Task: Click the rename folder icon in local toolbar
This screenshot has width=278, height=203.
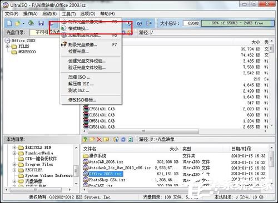Action: (106, 139)
